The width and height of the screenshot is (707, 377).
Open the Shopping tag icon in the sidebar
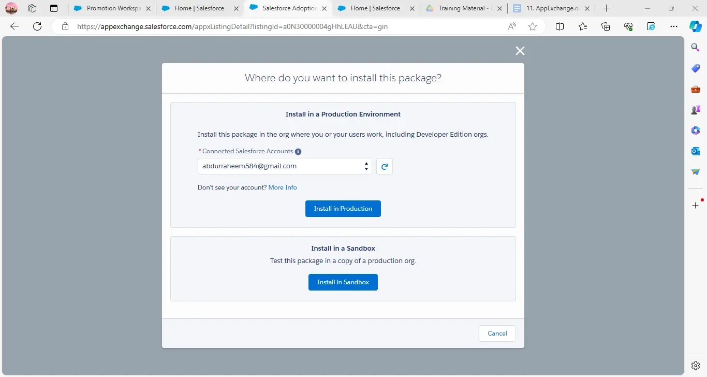pyautogui.click(x=696, y=68)
